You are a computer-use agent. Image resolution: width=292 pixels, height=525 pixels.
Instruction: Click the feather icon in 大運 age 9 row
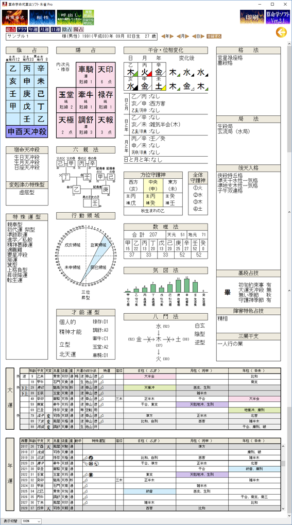pyautogui.click(x=101, y=377)
